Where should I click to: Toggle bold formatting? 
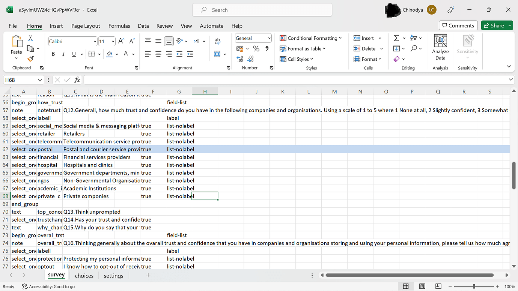[53, 54]
